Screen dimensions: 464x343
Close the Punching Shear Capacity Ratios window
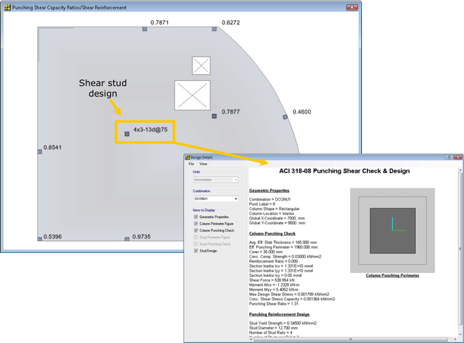(x=352, y=7)
